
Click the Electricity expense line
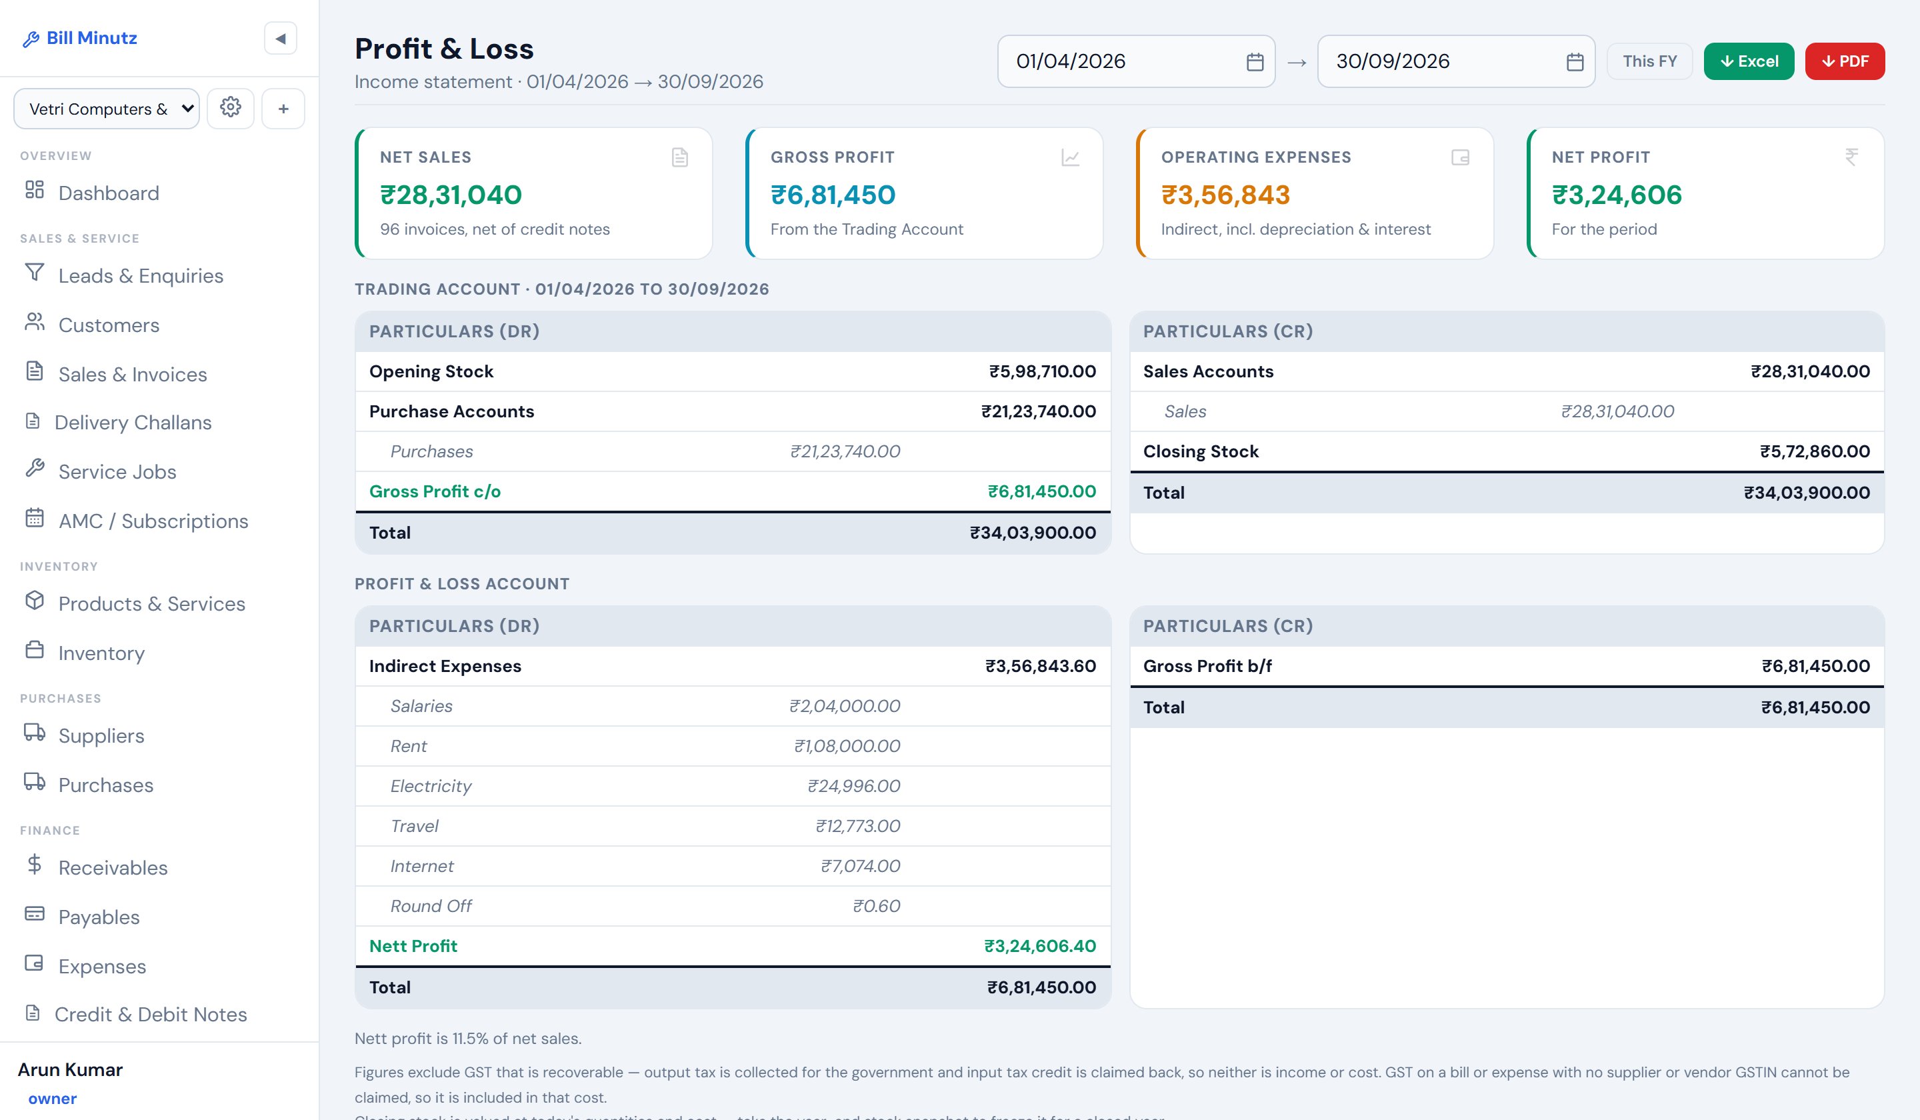tap(733, 785)
